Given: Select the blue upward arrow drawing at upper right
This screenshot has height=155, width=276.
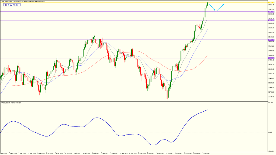Looking at the screenshot, I should pyautogui.click(x=220, y=7).
